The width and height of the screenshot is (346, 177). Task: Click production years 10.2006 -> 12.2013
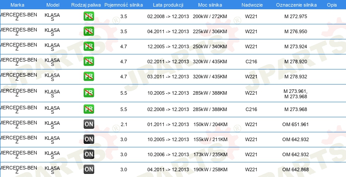(x=168, y=154)
